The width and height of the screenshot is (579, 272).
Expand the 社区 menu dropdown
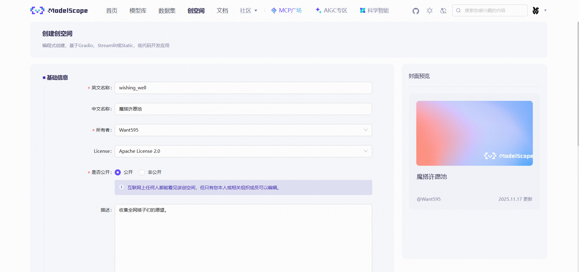coord(248,11)
